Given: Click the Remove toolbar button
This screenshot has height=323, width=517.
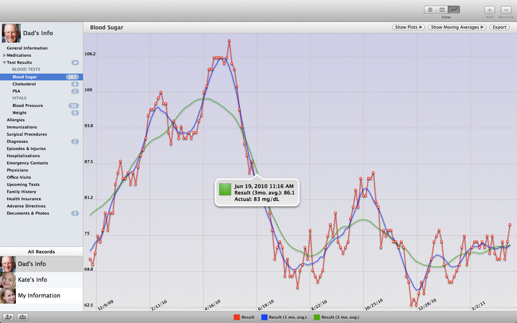Looking at the screenshot, I should coord(506,10).
